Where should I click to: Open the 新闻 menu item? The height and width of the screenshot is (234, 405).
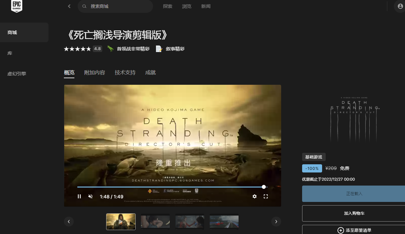point(206,6)
